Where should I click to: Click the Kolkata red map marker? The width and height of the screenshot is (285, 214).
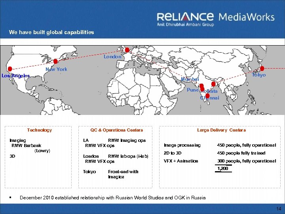[x=213, y=84]
